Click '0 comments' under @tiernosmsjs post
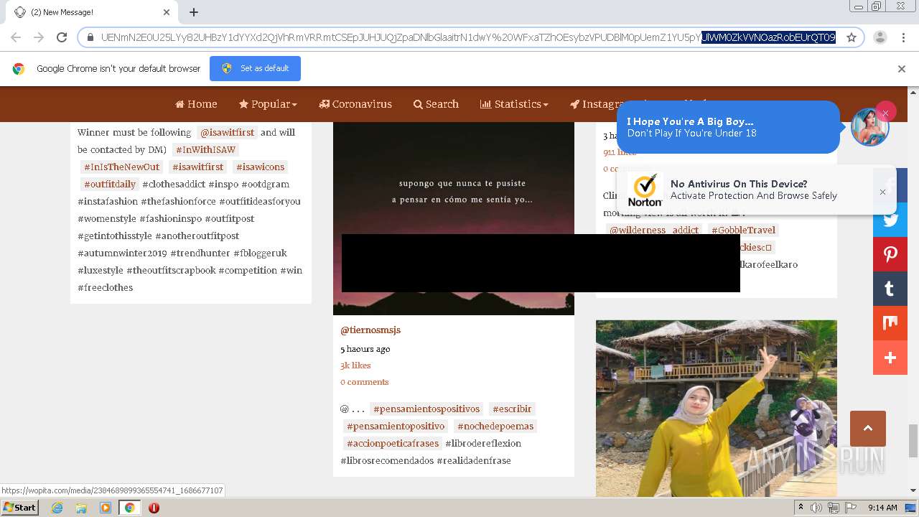 (x=365, y=382)
